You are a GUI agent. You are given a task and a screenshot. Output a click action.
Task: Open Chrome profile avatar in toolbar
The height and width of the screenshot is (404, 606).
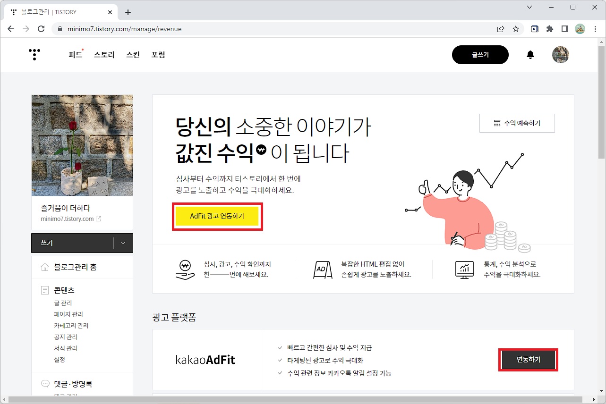coord(580,29)
